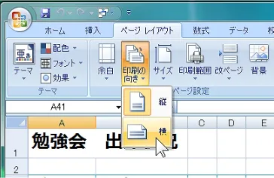
Task: Select column A header
Action: [x=62, y=123]
